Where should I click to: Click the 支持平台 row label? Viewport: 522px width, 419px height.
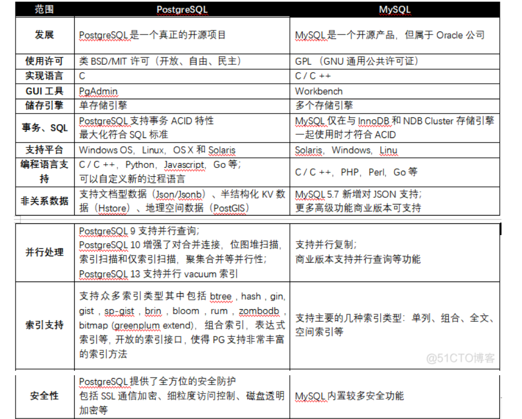(x=44, y=150)
